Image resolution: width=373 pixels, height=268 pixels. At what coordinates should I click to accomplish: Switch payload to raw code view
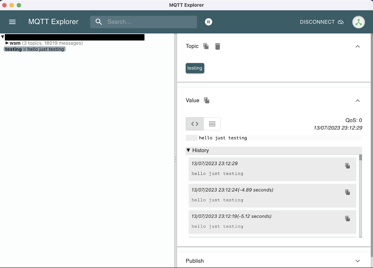[x=194, y=124]
